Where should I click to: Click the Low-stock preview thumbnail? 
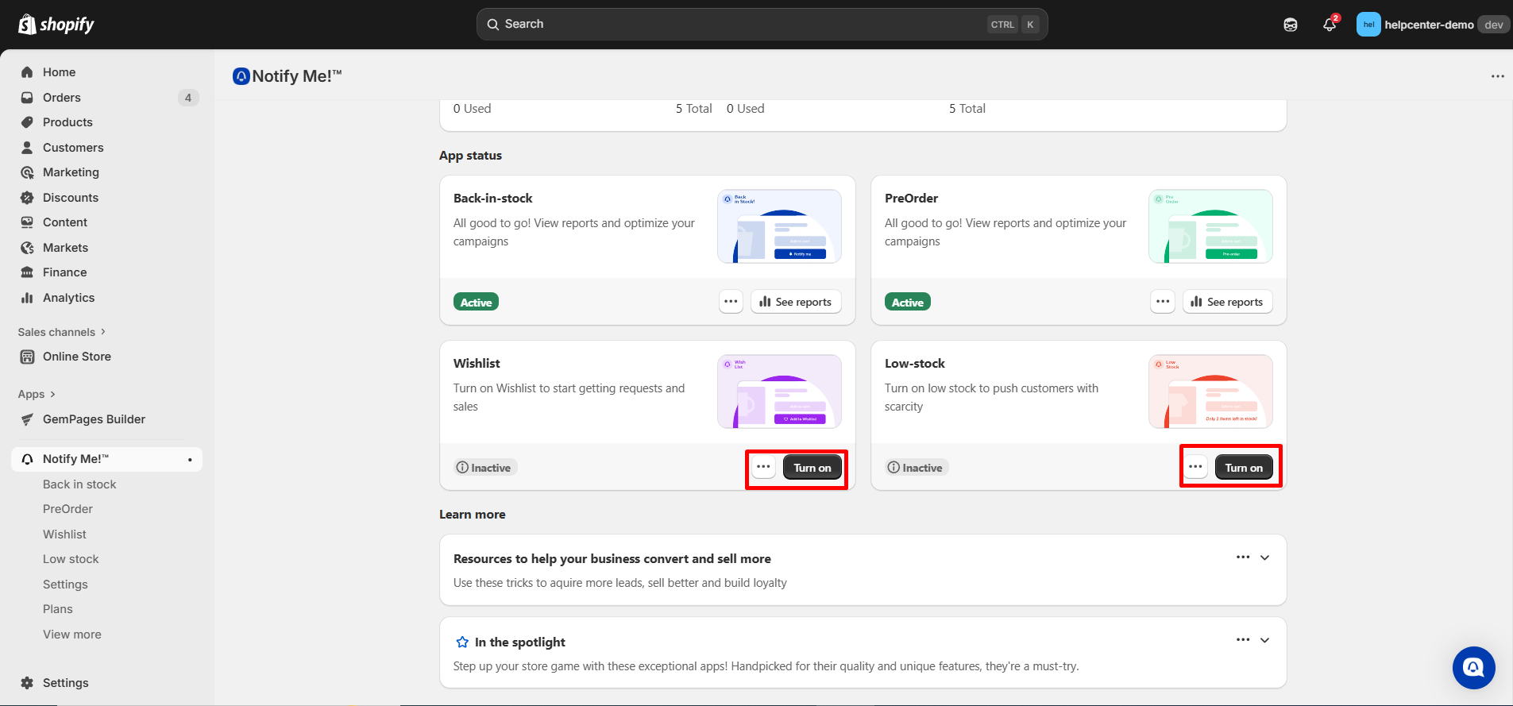click(1210, 392)
